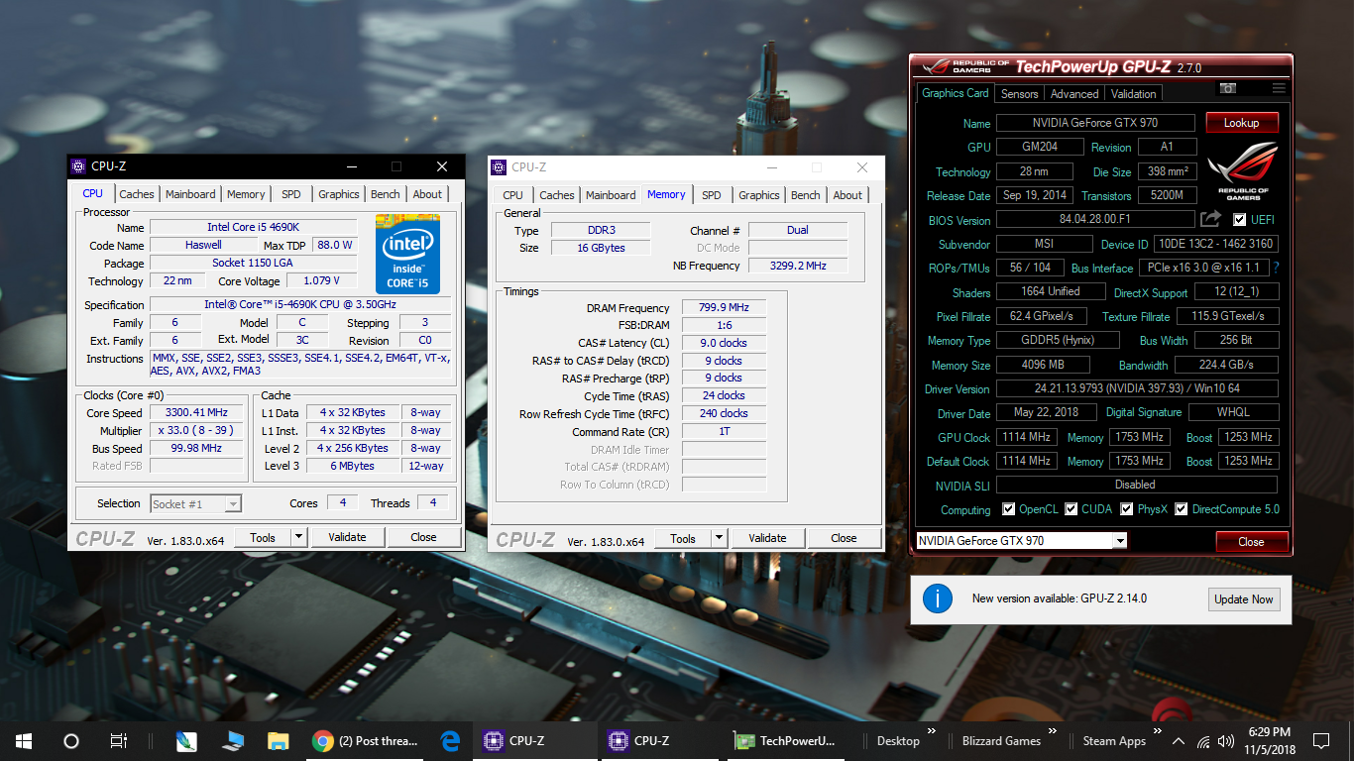Click the Core Speed value 3300.41 MHz
Screen dimensions: 1354x761
197,412
